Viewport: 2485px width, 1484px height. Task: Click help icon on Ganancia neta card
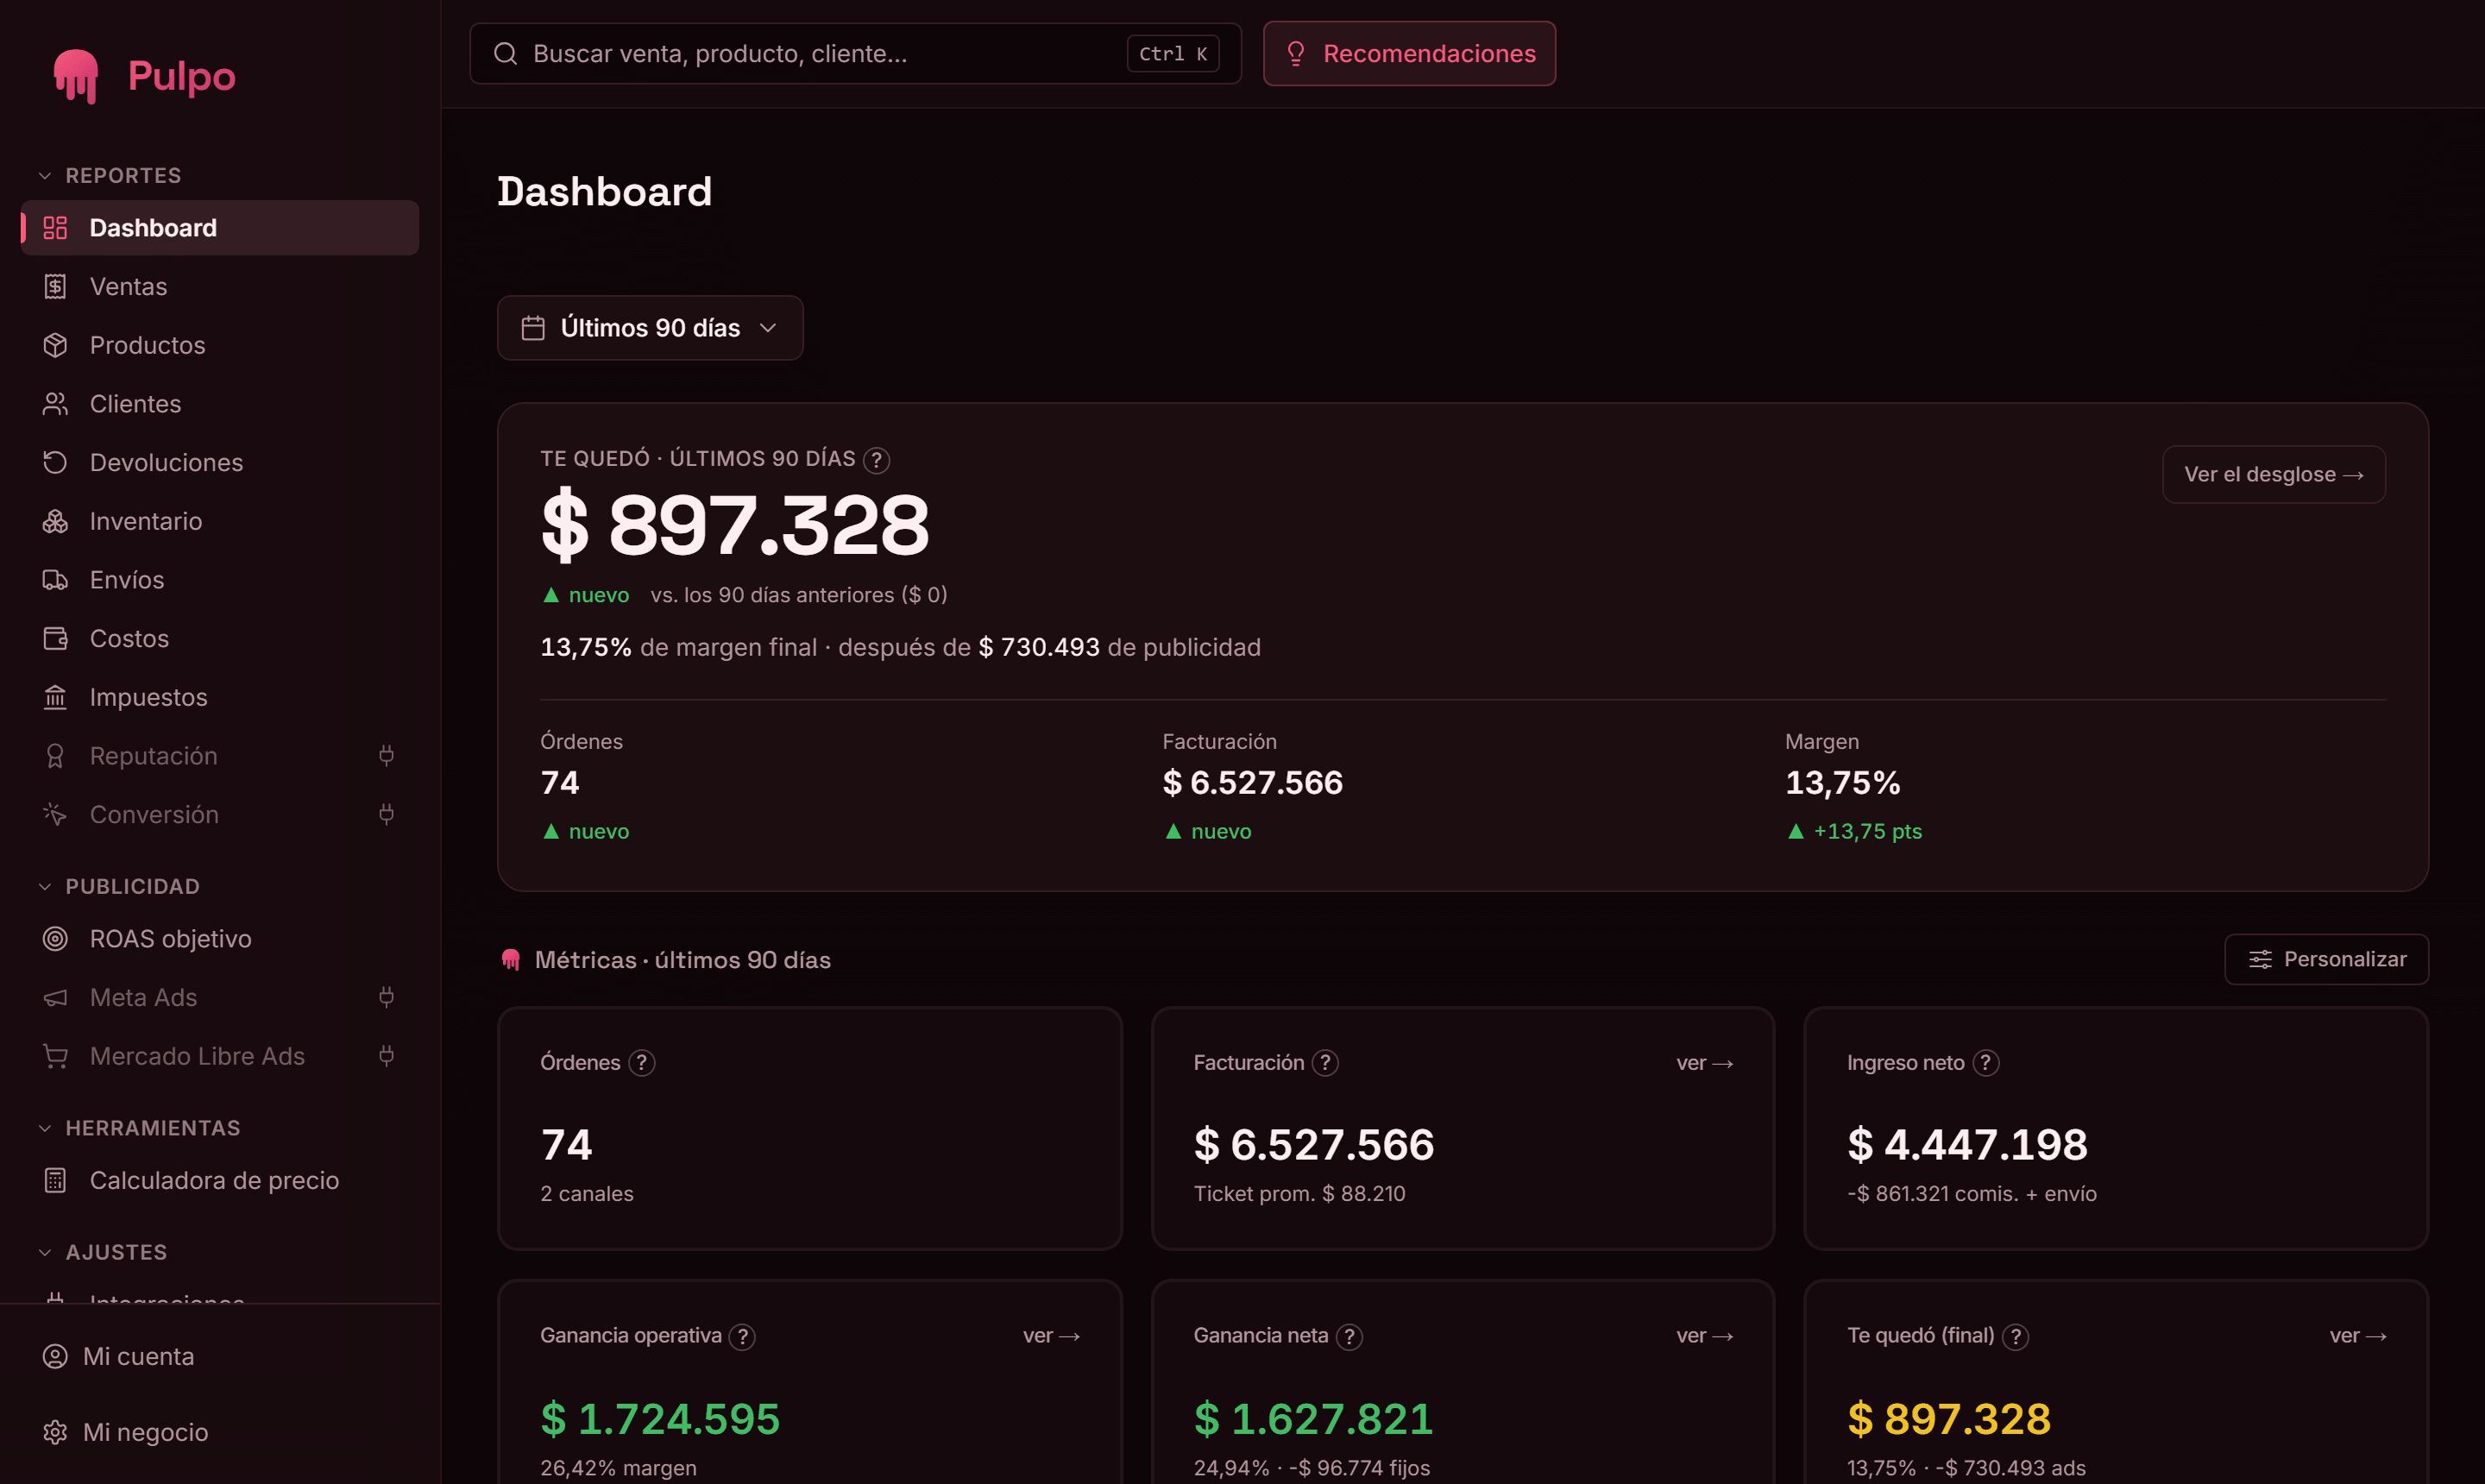click(1349, 1337)
